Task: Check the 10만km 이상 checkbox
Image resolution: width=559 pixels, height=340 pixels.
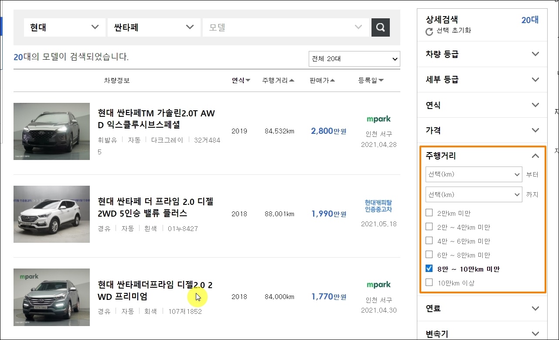Action: [x=429, y=282]
